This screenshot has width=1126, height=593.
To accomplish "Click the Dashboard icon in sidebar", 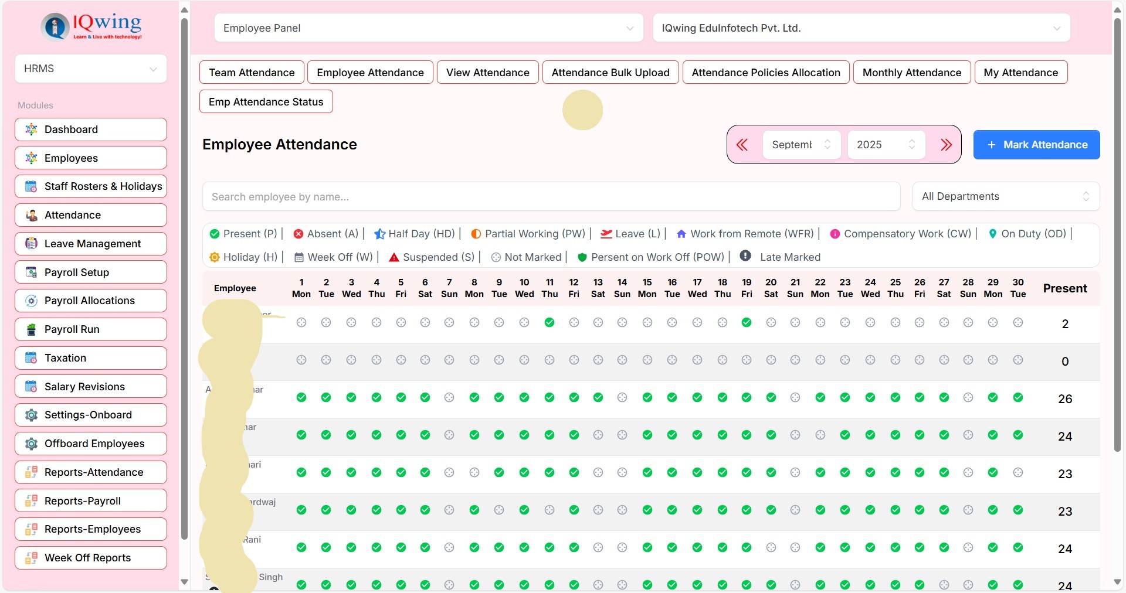I will click(32, 129).
